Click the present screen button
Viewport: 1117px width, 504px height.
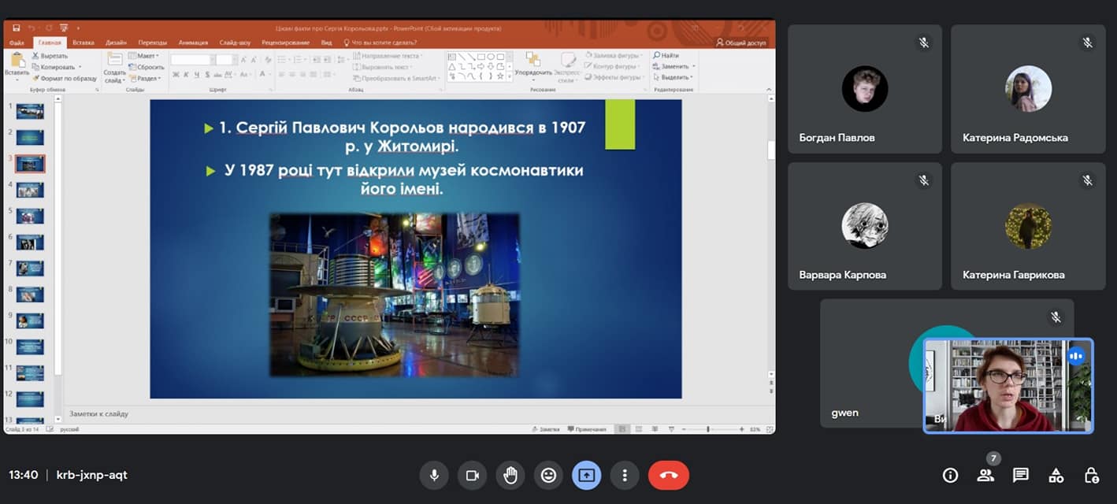587,475
